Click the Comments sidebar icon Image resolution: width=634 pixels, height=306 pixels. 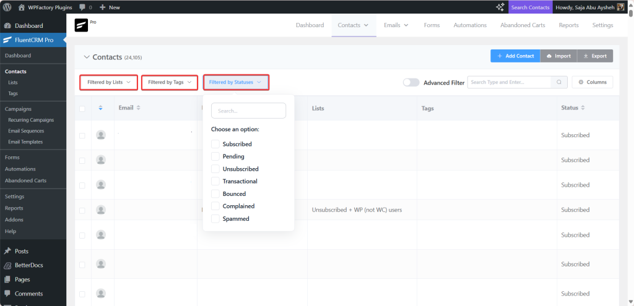[7, 294]
